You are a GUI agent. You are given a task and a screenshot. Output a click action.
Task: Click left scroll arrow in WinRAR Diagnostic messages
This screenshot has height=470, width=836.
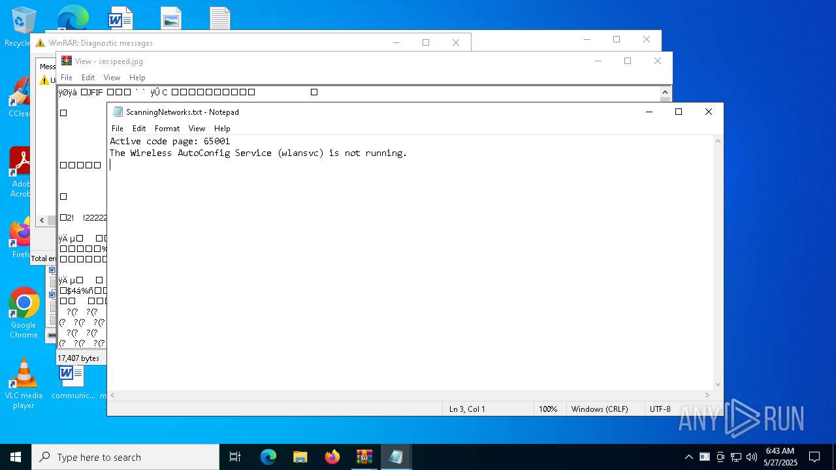[x=42, y=221]
